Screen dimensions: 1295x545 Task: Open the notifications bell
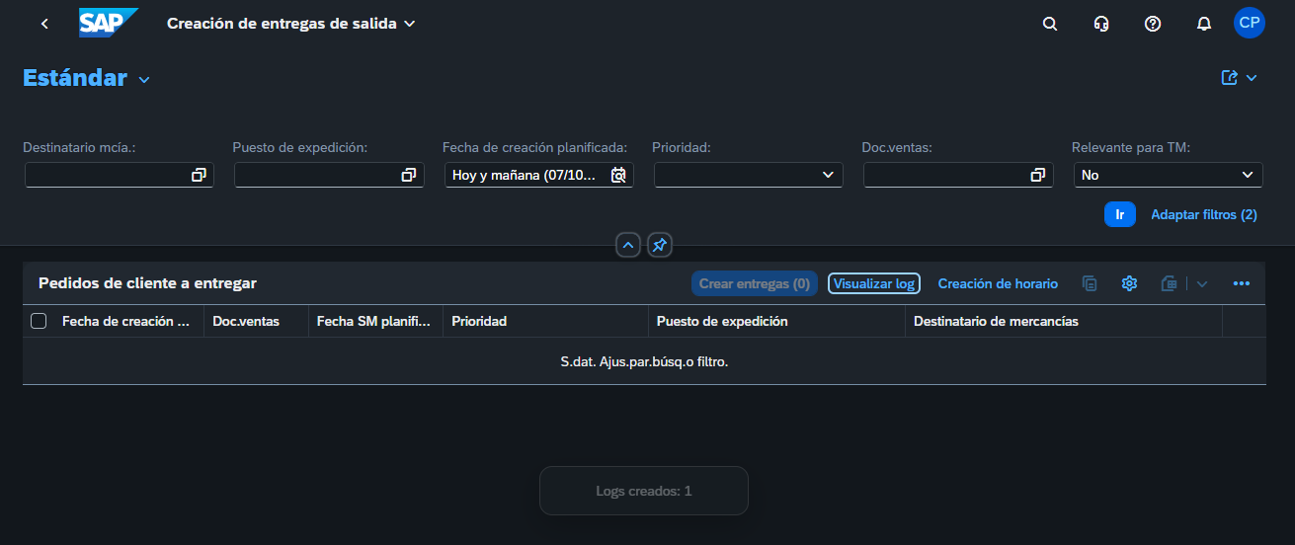pos(1203,24)
